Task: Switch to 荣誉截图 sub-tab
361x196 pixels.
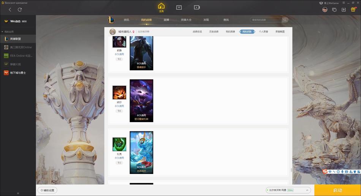Action: coord(280,32)
